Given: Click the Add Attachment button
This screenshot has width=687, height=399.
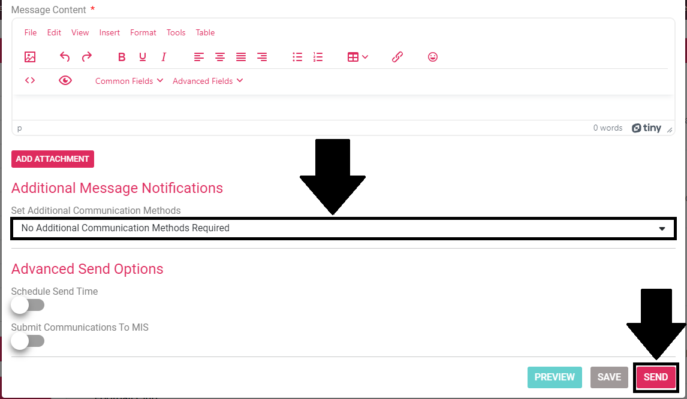Looking at the screenshot, I should (53, 159).
